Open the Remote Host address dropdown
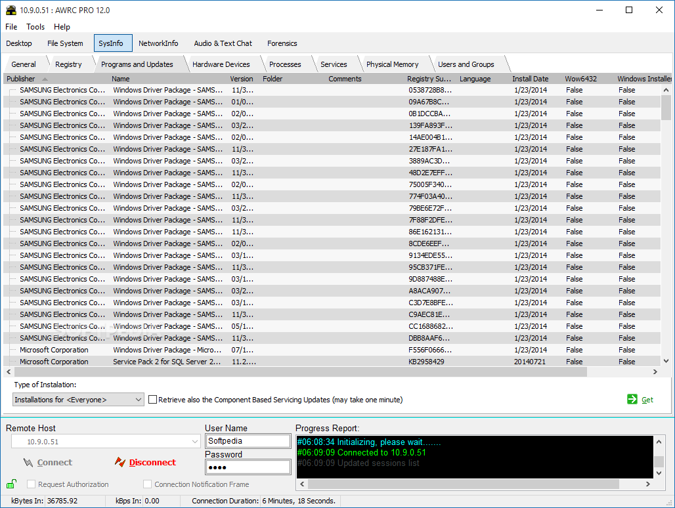Image resolution: width=675 pixels, height=508 pixels. (x=195, y=441)
